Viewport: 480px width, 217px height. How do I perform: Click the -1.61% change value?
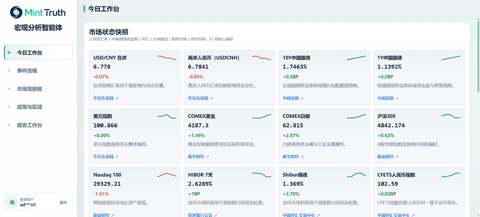click(101, 194)
